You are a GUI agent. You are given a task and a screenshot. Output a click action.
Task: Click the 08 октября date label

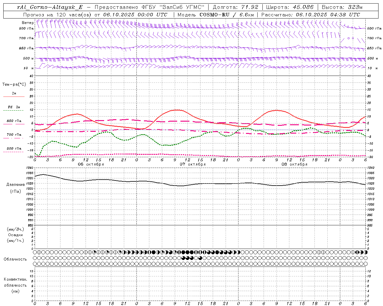click(294, 164)
